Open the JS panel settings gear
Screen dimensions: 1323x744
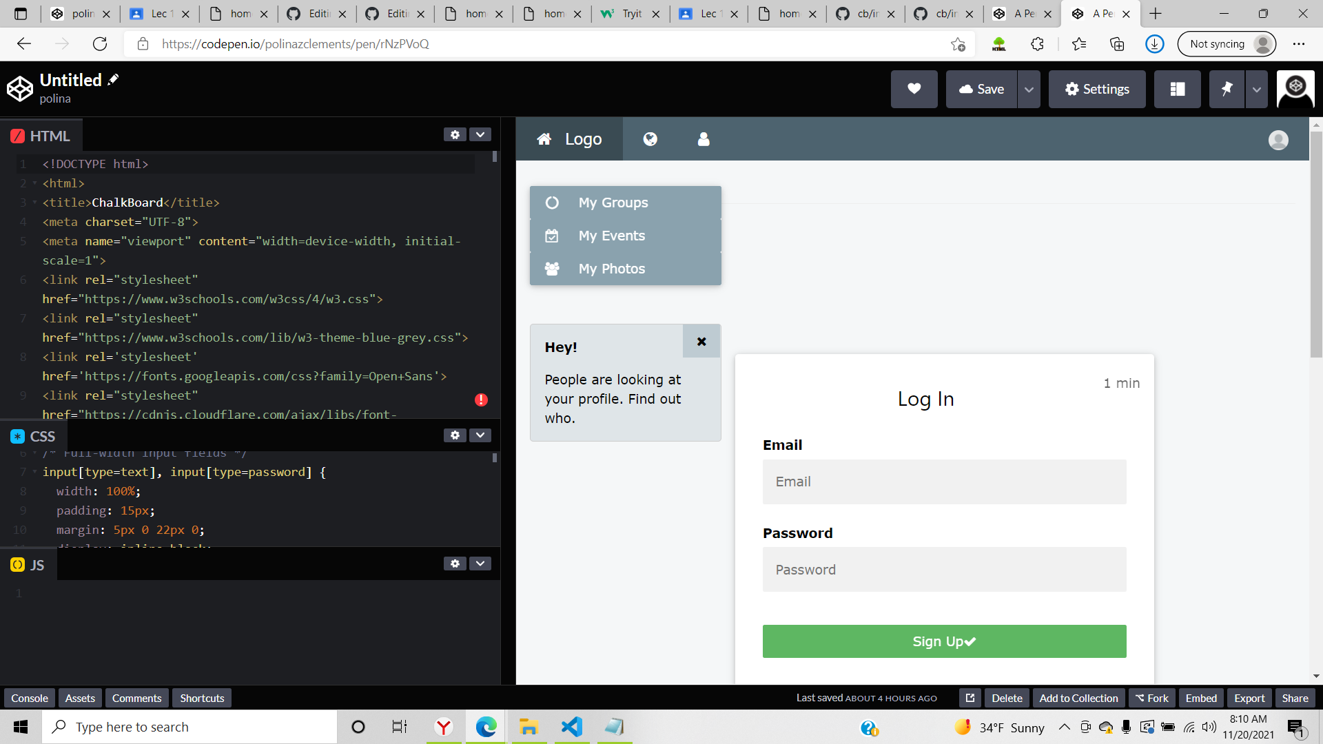[x=455, y=563]
